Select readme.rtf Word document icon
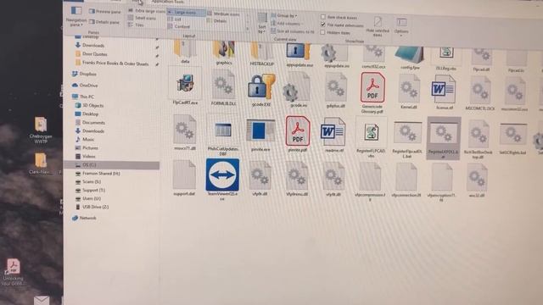Screen dimensions: 543x305 coord(333,134)
